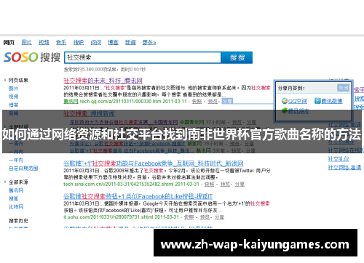The width and height of the screenshot is (364, 263).
Task: Click the blue 搜搜 search button
Action: tap(237, 57)
